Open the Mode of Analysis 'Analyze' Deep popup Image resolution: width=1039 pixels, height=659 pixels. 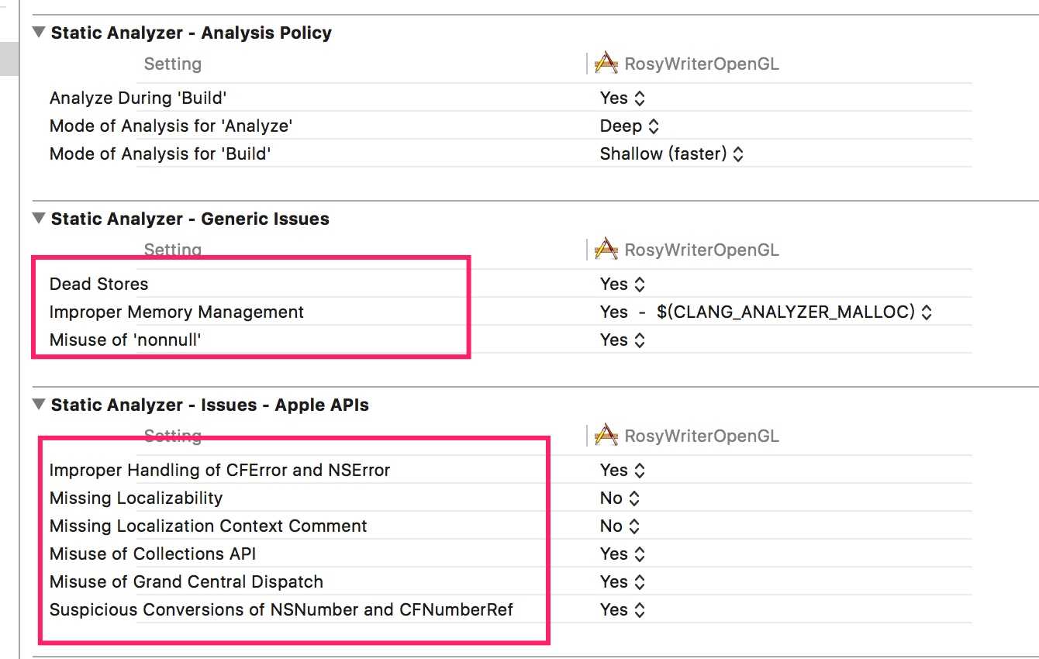click(630, 126)
